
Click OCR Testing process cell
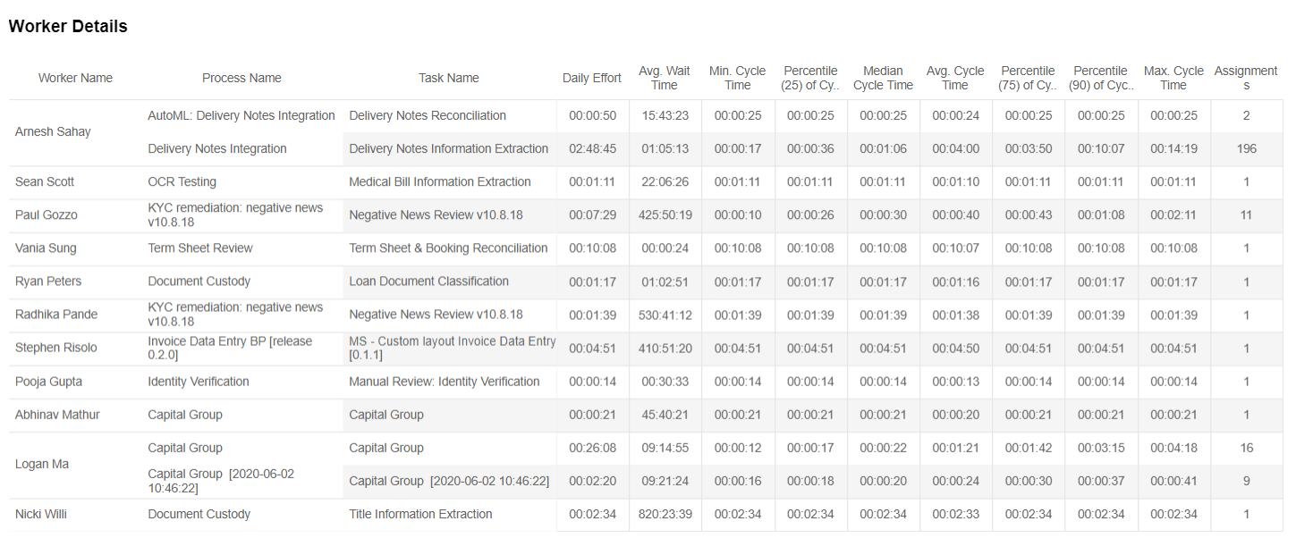182,181
